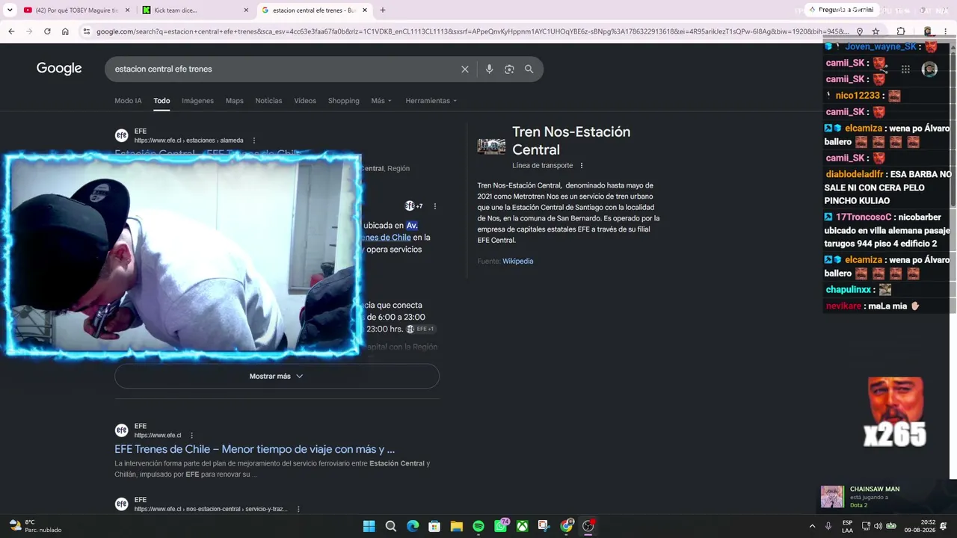Switch to the Videos tab

point(305,101)
